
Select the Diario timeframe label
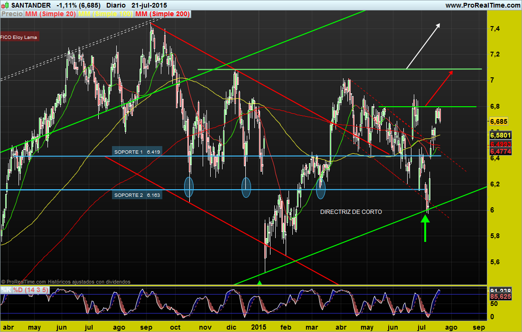116,5
